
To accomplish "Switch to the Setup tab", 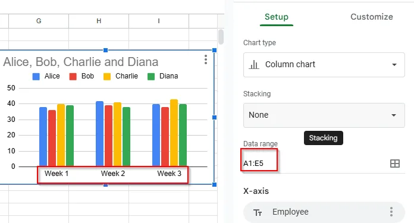I will click(x=277, y=17).
